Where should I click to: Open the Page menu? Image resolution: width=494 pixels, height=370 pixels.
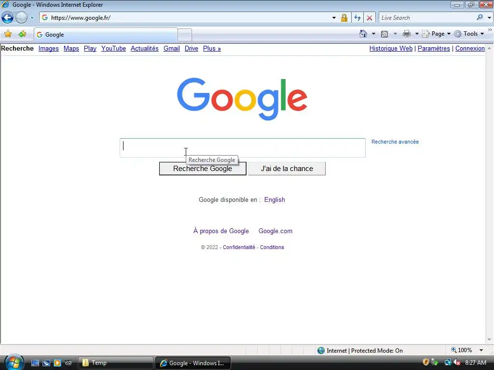click(x=436, y=34)
